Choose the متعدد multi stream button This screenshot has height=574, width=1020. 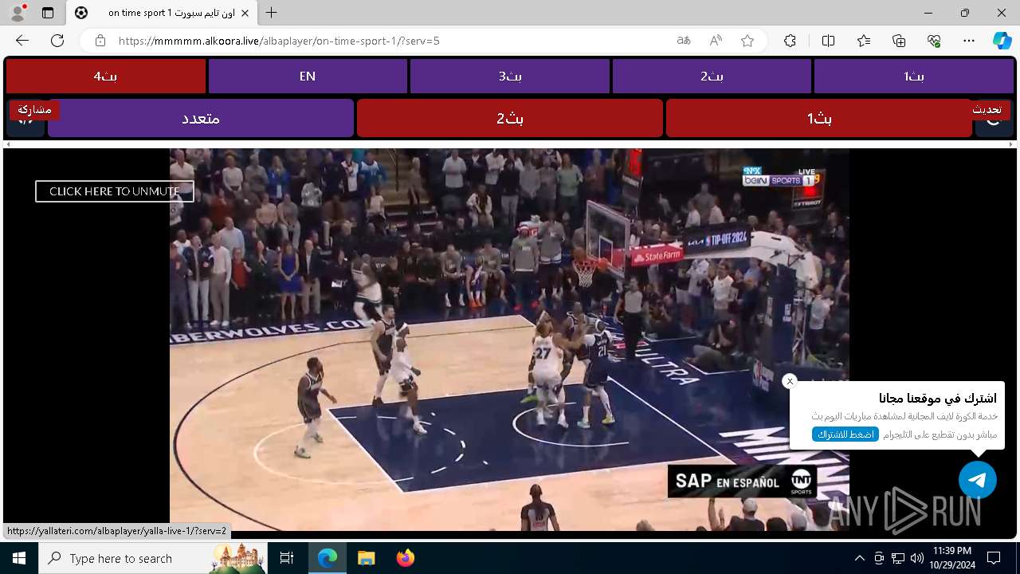[201, 118]
